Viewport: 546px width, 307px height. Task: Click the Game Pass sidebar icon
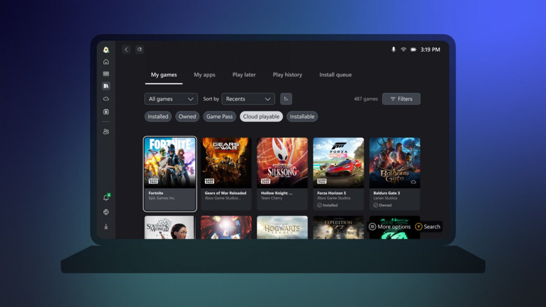106,74
